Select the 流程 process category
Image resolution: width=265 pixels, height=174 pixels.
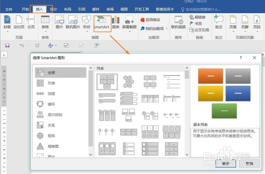click(61, 94)
